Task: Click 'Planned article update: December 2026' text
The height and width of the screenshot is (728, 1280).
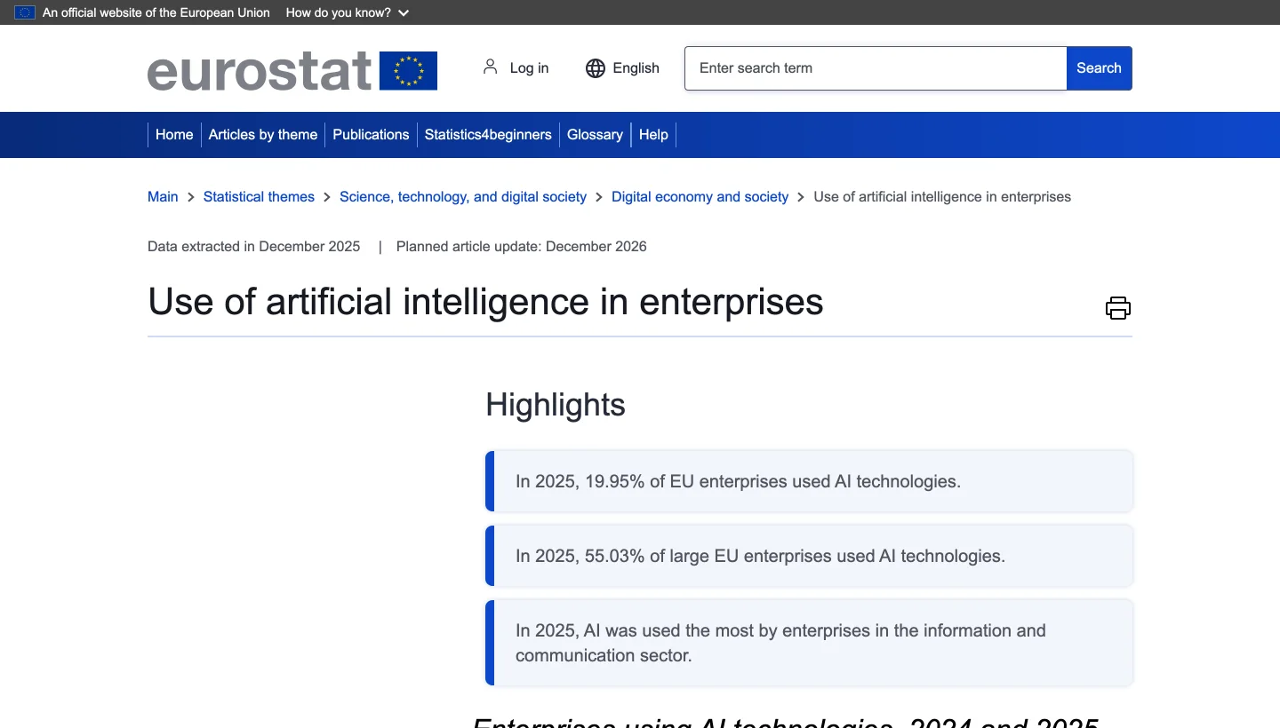Action: (522, 247)
